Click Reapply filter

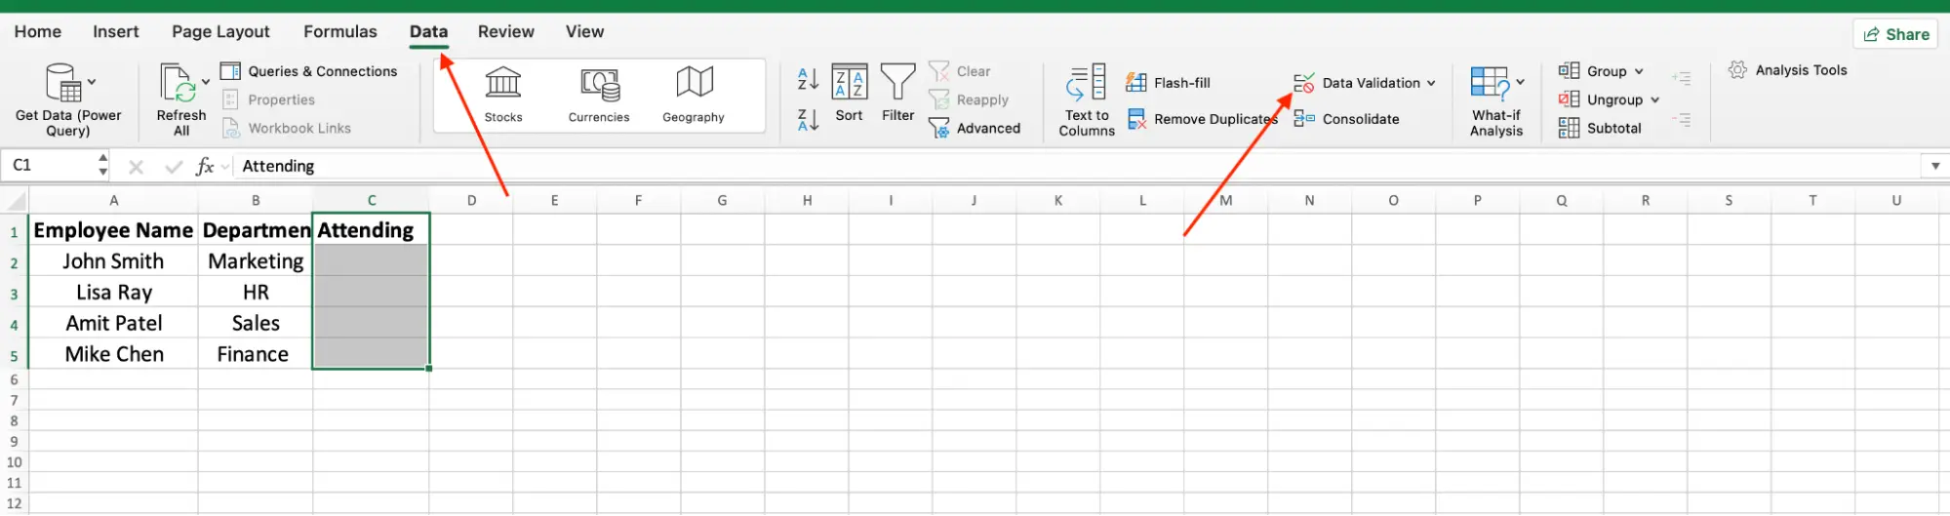coord(968,99)
